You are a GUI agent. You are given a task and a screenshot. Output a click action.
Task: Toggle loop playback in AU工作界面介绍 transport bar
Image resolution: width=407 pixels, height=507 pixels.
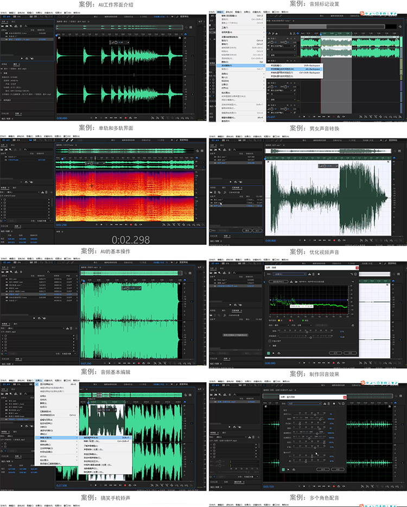tap(130, 118)
